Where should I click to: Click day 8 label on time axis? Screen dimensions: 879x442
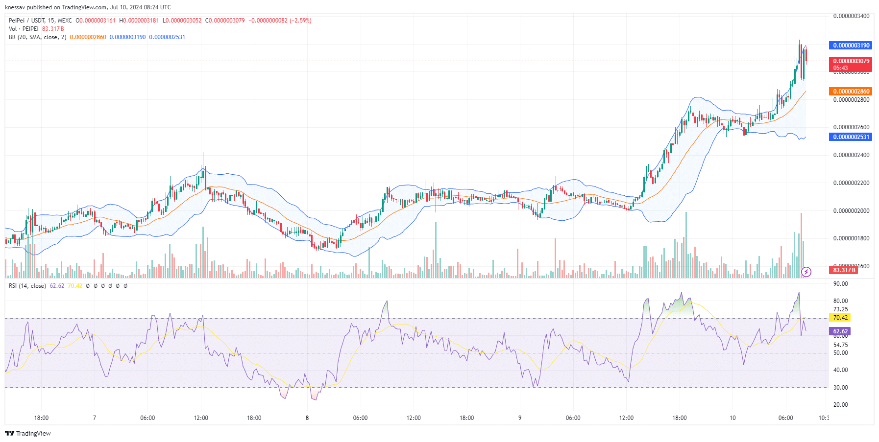(307, 418)
